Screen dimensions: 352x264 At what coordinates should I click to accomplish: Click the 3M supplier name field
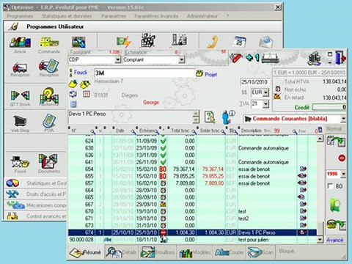(144, 73)
